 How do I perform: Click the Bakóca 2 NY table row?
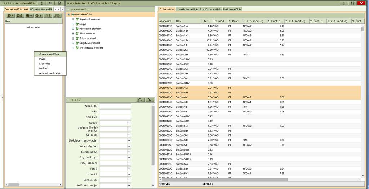coord(259,59)
